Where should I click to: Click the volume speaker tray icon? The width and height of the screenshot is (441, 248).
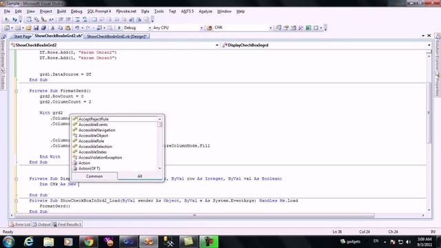409,242
